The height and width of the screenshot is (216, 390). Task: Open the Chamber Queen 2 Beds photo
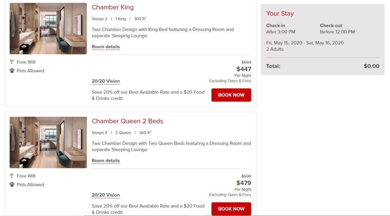(x=48, y=143)
